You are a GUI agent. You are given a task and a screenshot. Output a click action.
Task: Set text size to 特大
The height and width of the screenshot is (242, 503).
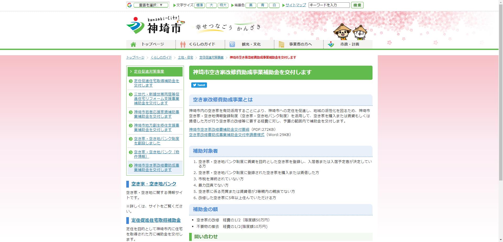point(223,5)
